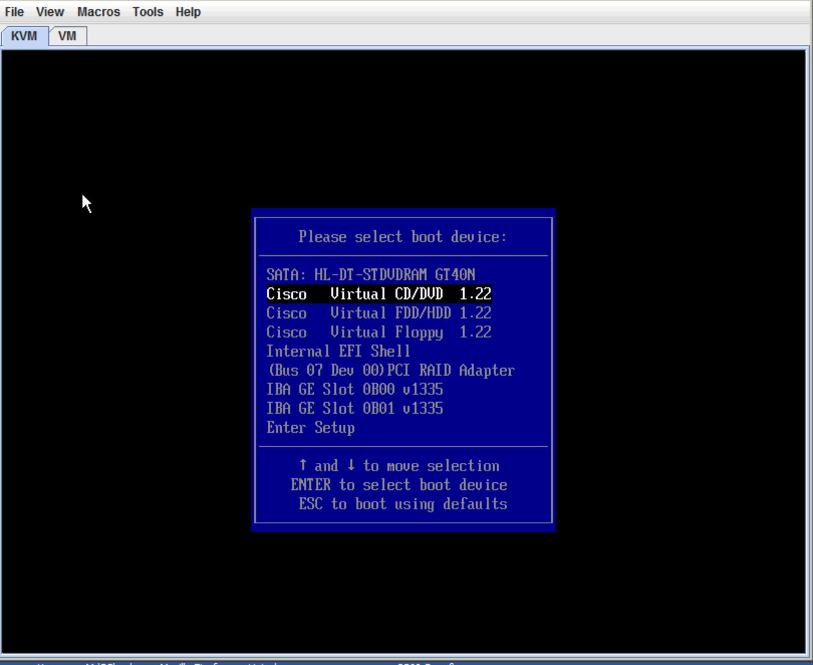Click the arrow keys 'to move selection' hint
This screenshot has height=665, width=813.
pyautogui.click(x=399, y=466)
